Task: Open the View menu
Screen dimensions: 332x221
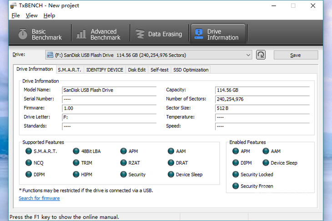Action: click(x=31, y=15)
